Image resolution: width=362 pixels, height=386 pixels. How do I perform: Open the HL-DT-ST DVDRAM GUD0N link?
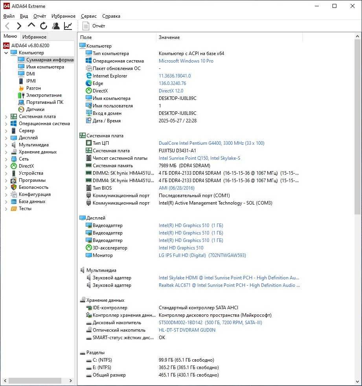(187, 330)
